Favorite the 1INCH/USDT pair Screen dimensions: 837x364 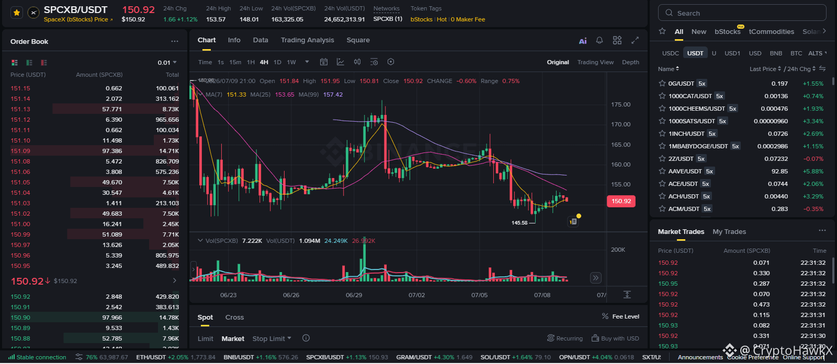(662, 133)
